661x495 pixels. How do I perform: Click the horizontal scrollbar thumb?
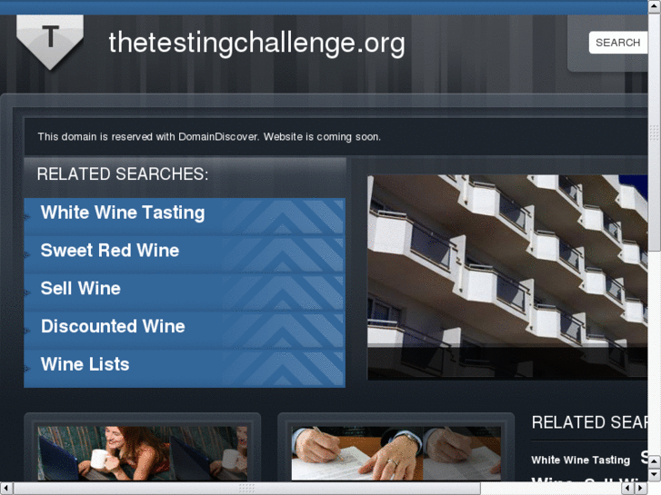pyautogui.click(x=246, y=489)
